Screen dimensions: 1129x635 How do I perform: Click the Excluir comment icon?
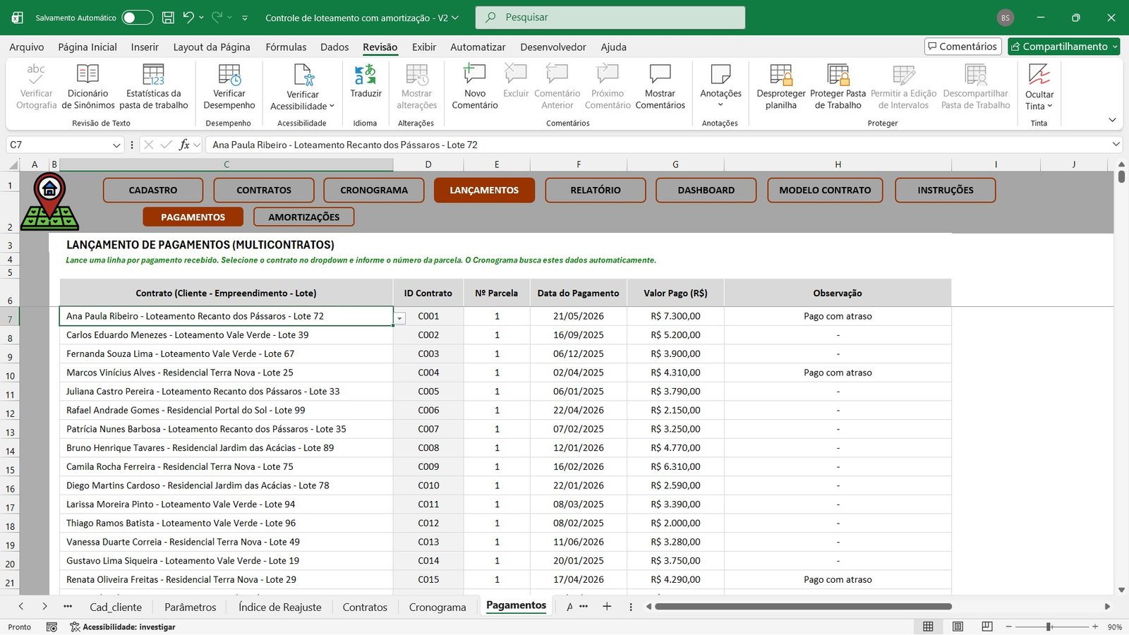click(516, 73)
